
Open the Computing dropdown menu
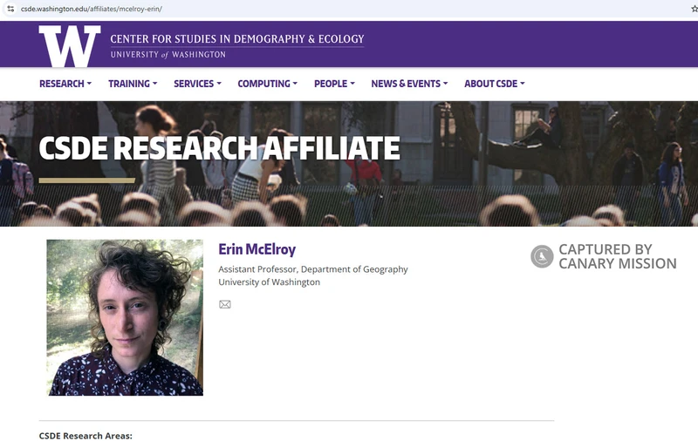268,84
